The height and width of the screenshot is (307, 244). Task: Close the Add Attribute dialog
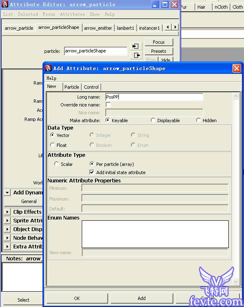point(237,68)
